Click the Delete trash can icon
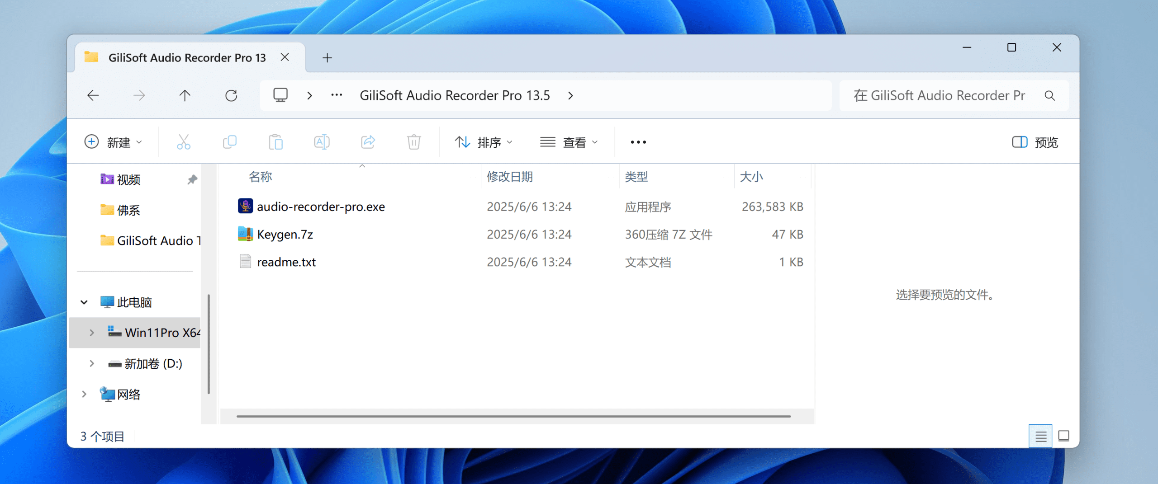The width and height of the screenshot is (1158, 484). click(x=413, y=142)
